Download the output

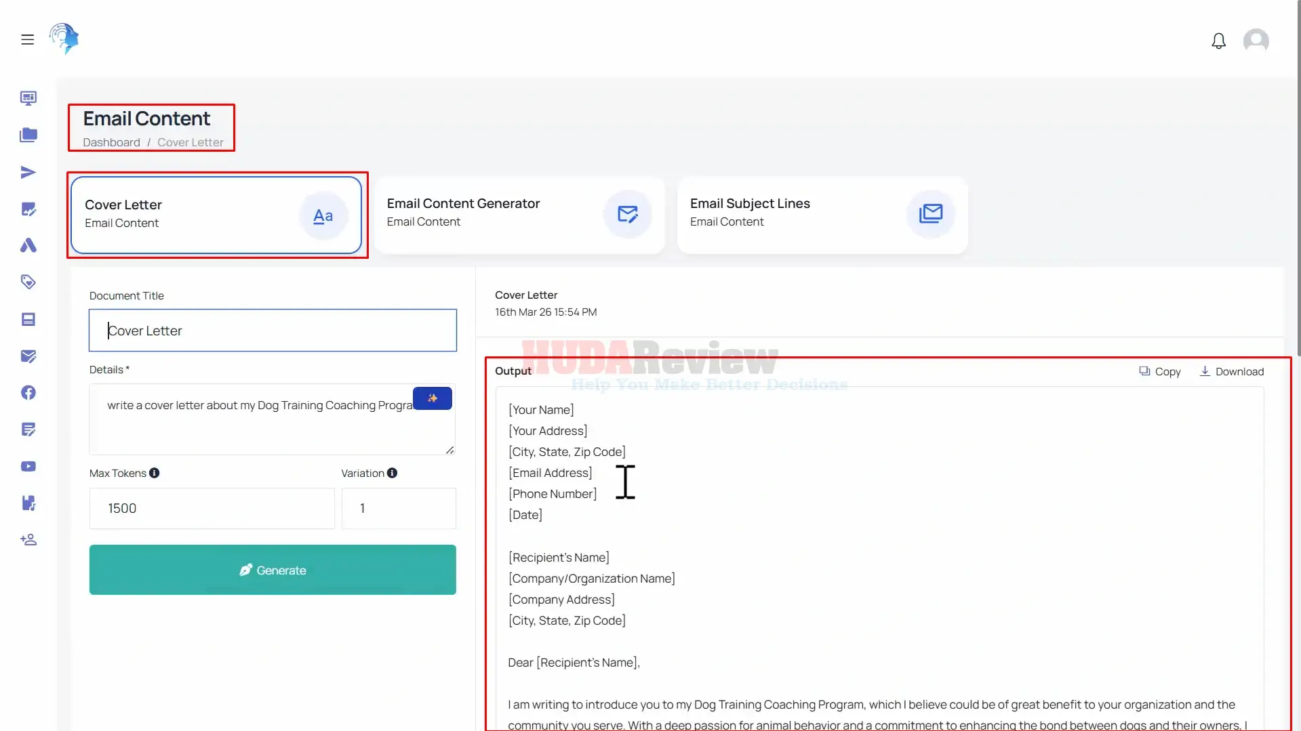[x=1232, y=371]
